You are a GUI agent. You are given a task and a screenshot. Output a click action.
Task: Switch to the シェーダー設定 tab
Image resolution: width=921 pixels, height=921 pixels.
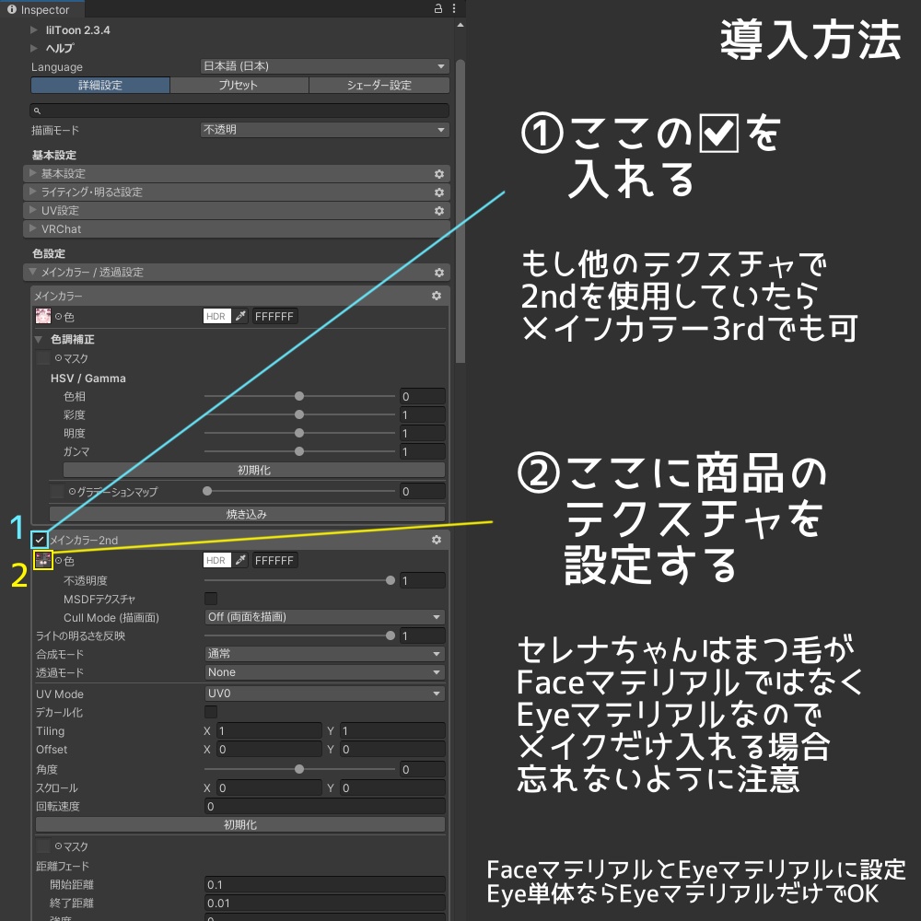tap(379, 85)
